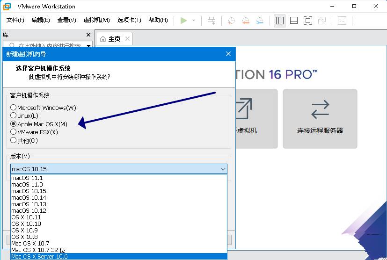Click the take snapshot clock icon
This screenshot has height=260, width=387.
pos(232,21)
